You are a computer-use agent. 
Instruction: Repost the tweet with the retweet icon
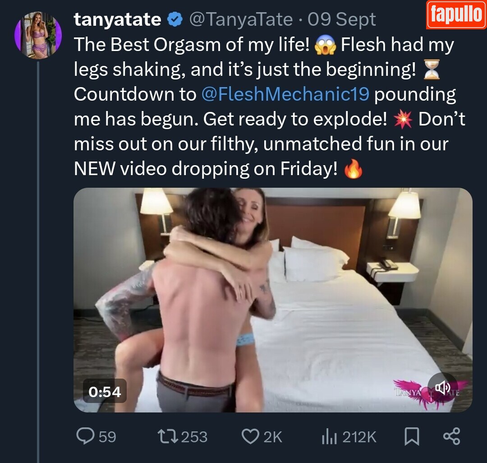[x=168, y=436]
